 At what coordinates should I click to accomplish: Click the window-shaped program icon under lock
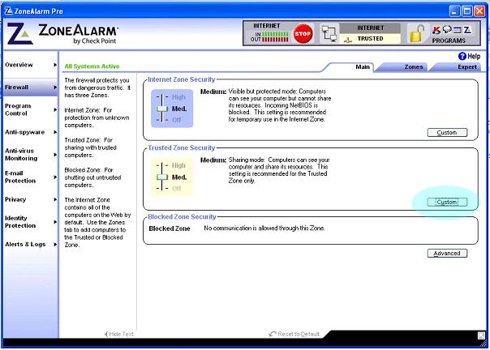458,30
